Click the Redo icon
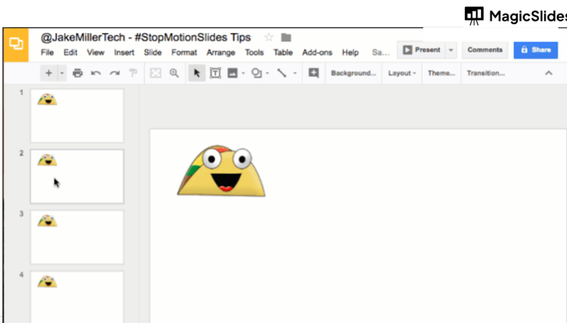Image resolution: width=567 pixels, height=323 pixels. pos(115,73)
